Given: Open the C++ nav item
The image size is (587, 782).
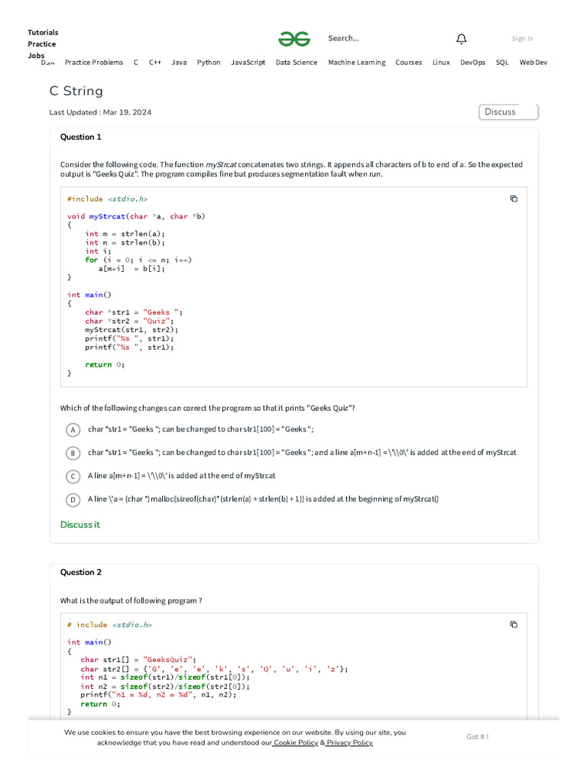Looking at the screenshot, I should [155, 63].
